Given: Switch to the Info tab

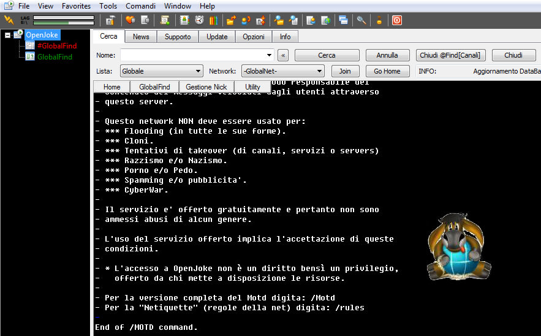Looking at the screenshot, I should (285, 37).
